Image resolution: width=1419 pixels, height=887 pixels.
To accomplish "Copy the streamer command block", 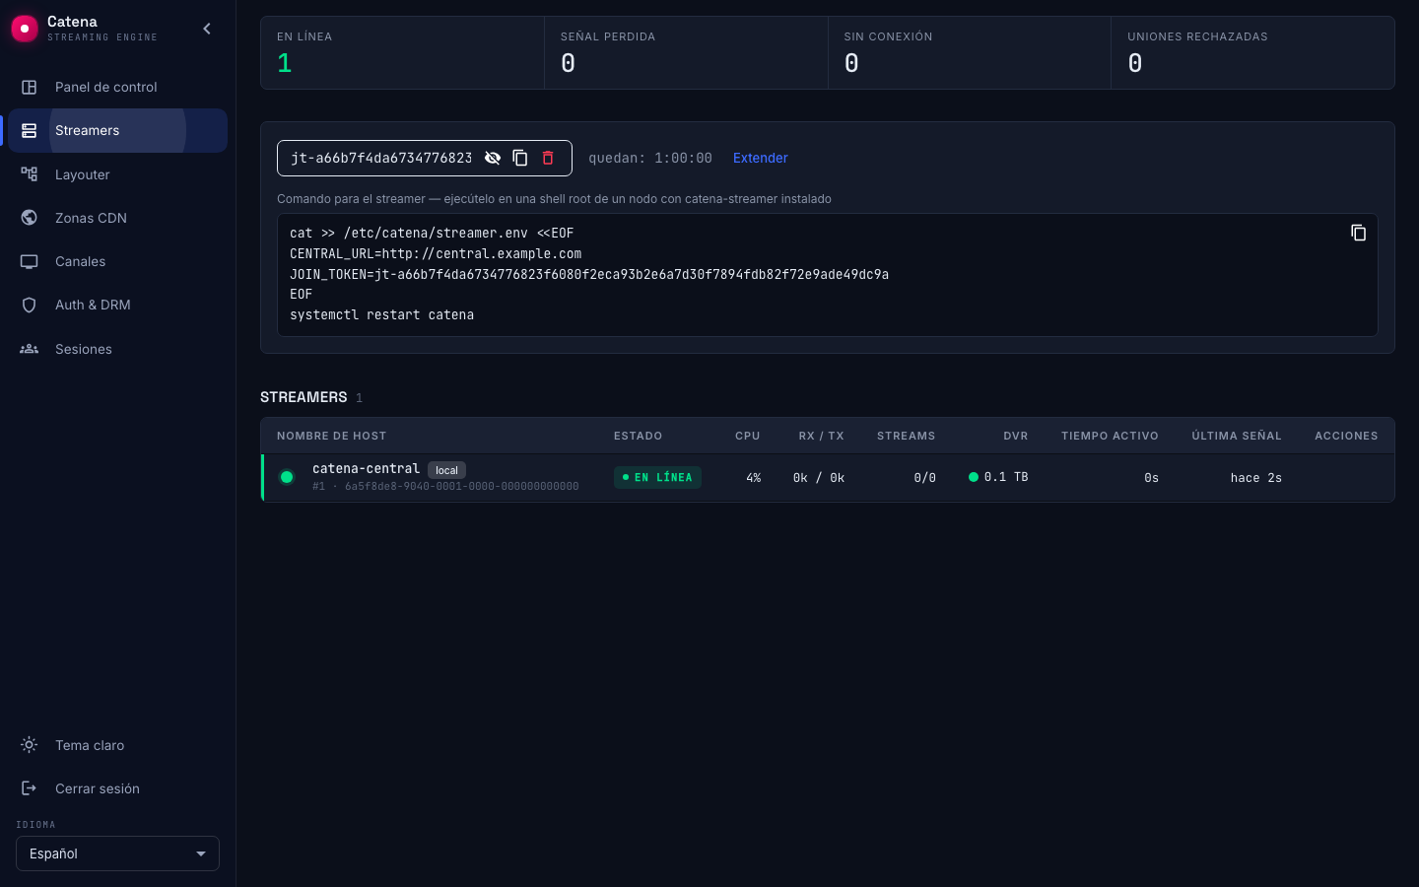I will click(1358, 233).
